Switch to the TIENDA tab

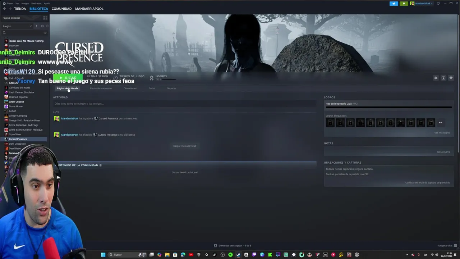(x=20, y=9)
